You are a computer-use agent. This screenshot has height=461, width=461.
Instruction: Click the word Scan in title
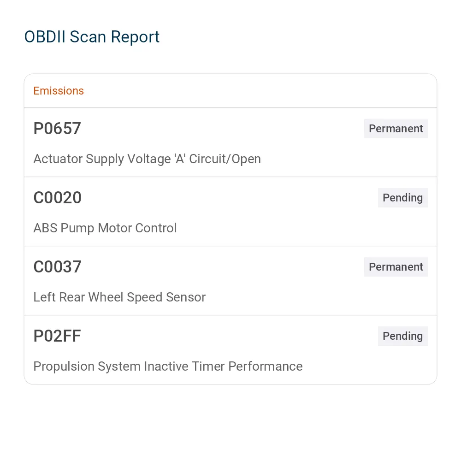point(88,37)
